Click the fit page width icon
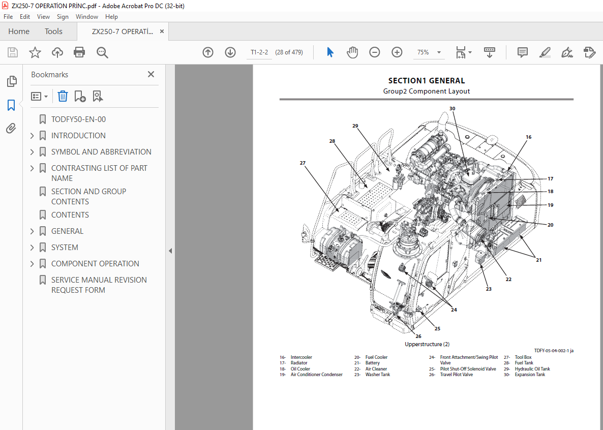Image resolution: width=603 pixels, height=430 pixels. click(461, 52)
